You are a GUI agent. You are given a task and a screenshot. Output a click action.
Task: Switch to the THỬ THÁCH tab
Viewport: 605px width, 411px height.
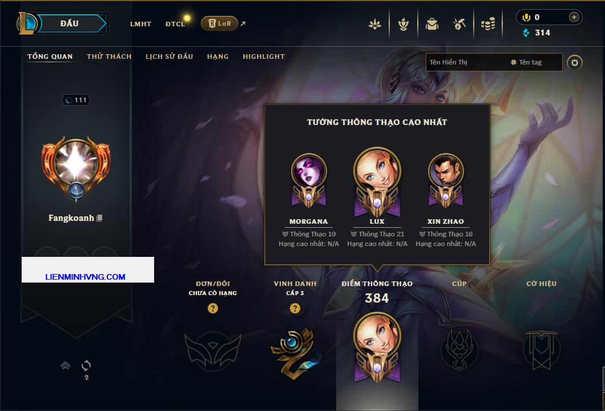click(x=109, y=57)
